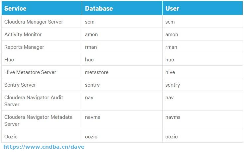244x152 pixels.
Task: Select the Activity Monitor service cell
Action: [42, 34]
